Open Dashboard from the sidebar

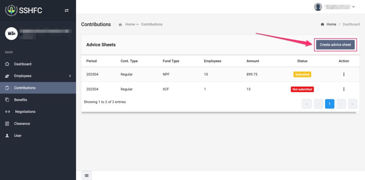pyautogui.click(x=23, y=64)
